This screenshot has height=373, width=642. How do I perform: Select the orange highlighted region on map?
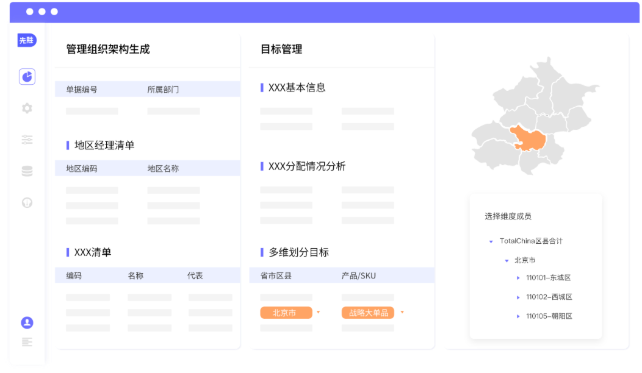pyautogui.click(x=528, y=139)
